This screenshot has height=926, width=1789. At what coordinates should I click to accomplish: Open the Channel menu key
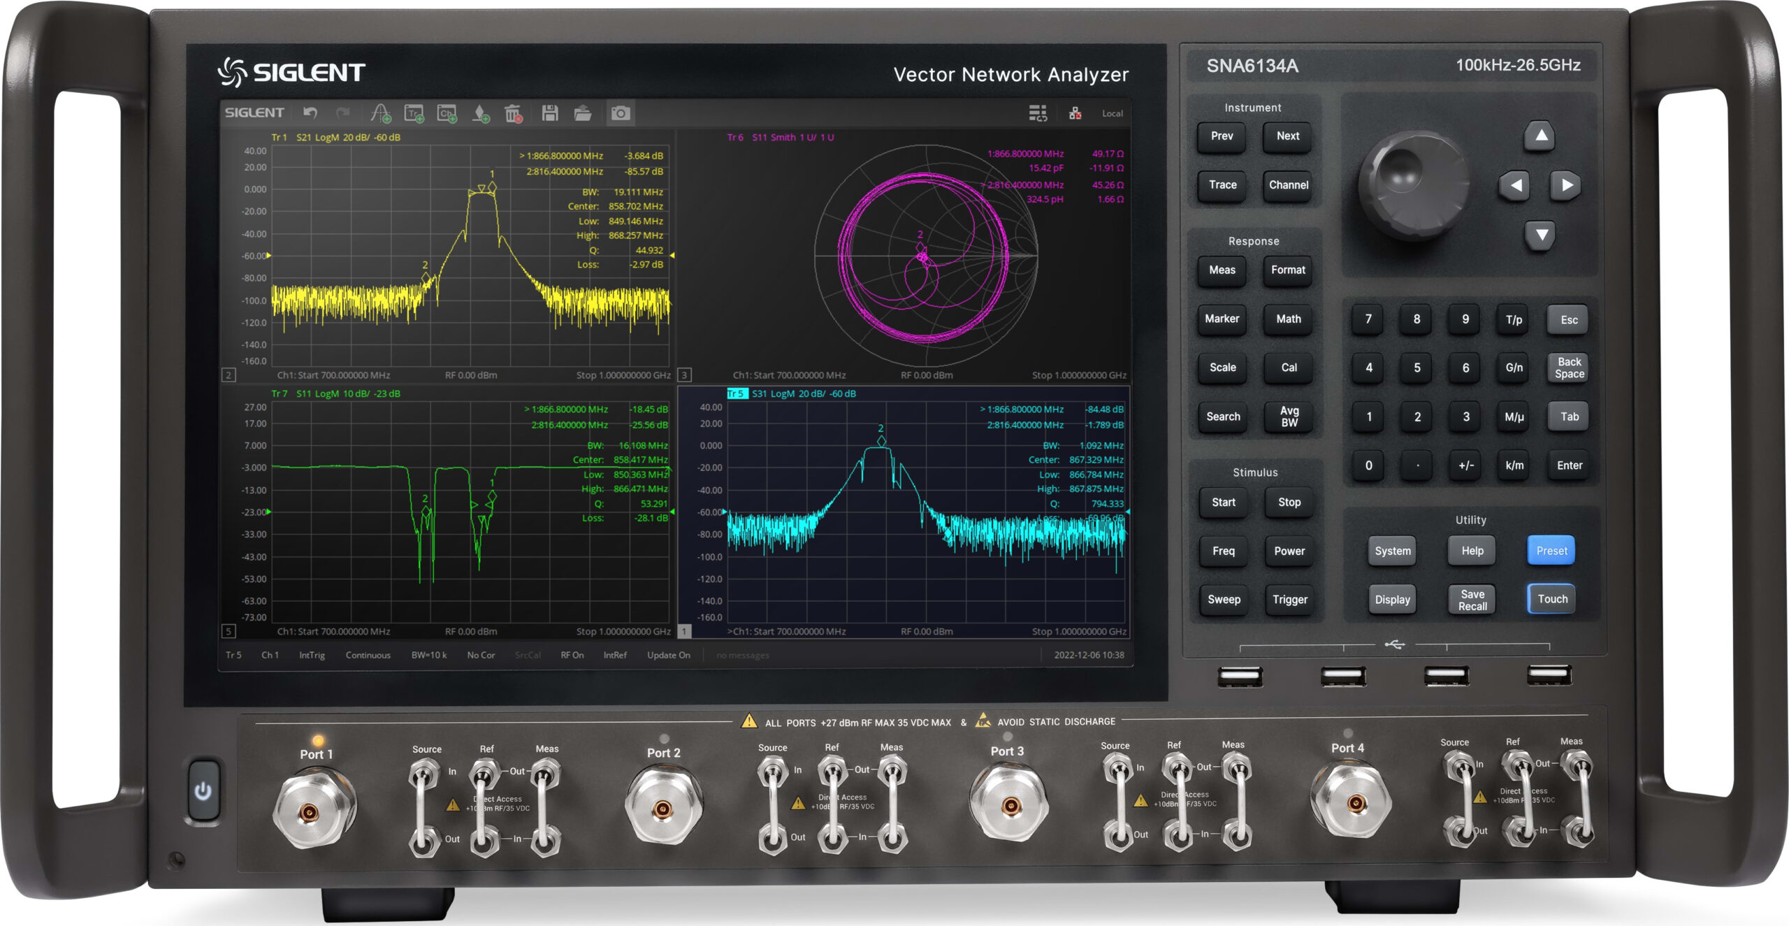tap(1288, 185)
